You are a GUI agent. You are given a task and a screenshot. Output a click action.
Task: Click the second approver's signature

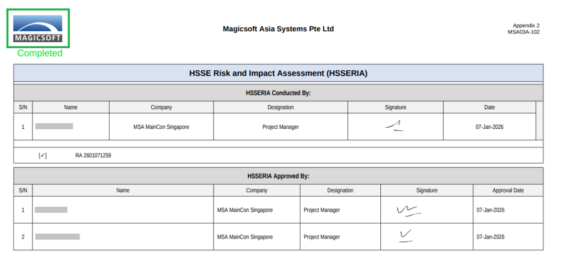pos(406,236)
